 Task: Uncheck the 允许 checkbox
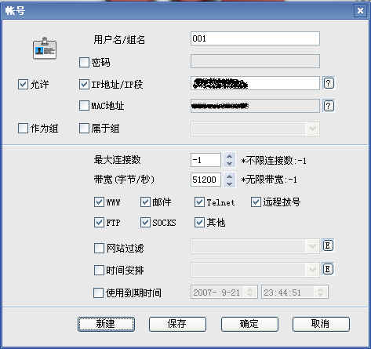pos(23,85)
